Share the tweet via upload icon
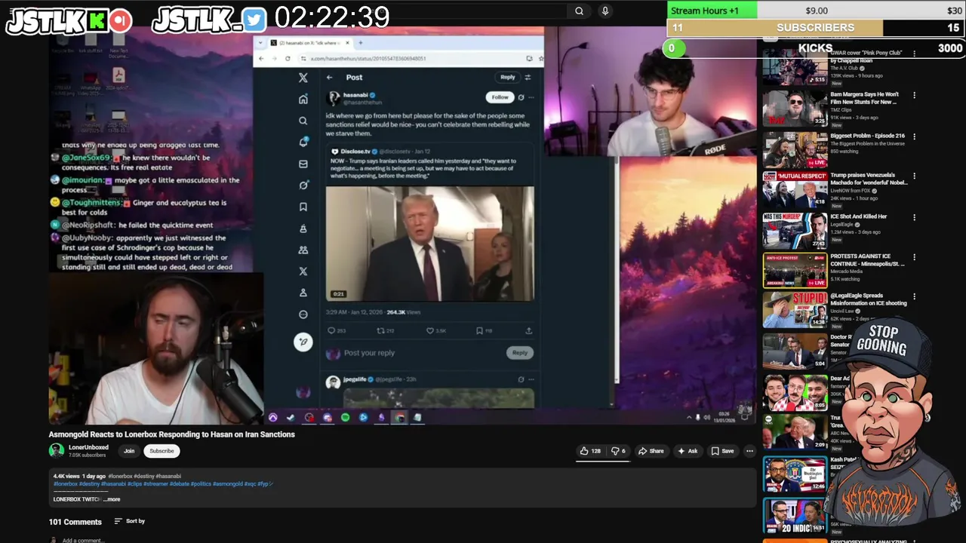 528,330
